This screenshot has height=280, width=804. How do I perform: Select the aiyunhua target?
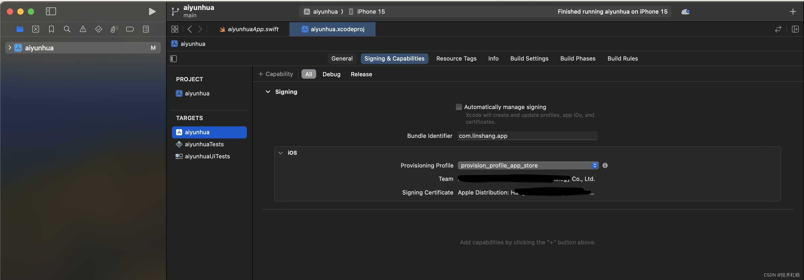click(x=209, y=132)
